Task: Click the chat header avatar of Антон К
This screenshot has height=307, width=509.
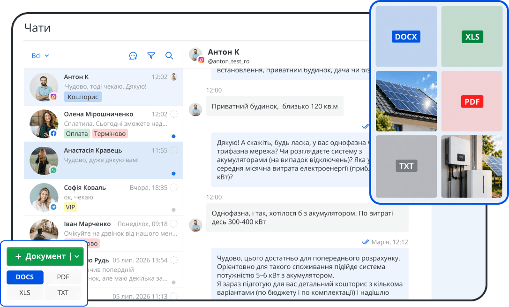Action: point(196,55)
